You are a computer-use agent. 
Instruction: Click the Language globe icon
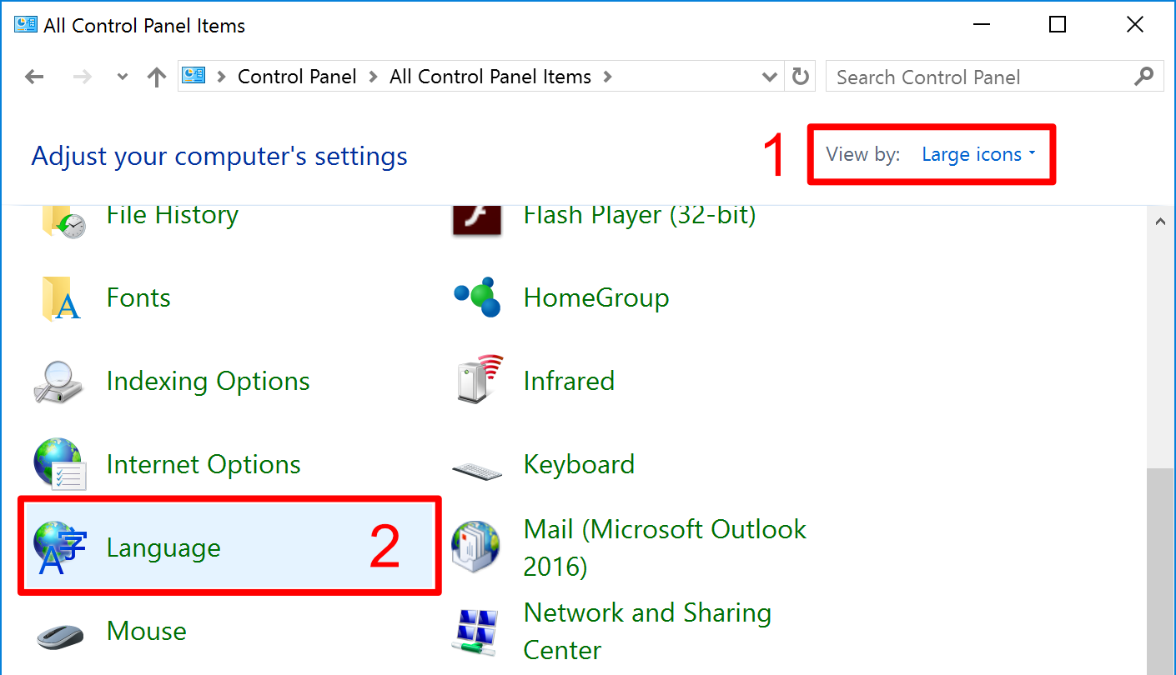click(x=60, y=548)
